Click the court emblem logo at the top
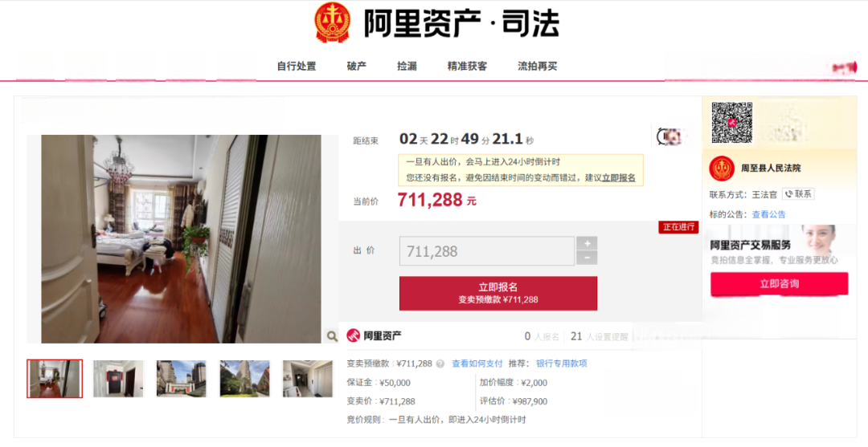This screenshot has width=868, height=447. [333, 22]
